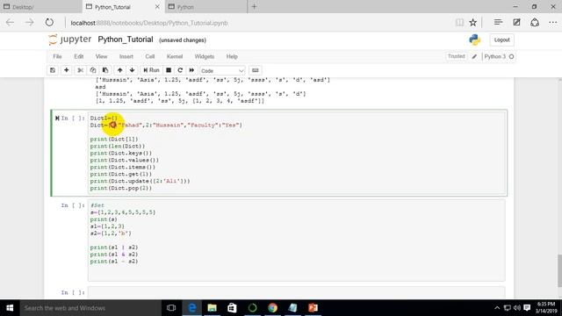
Task: Open the Action Center notifications icon
Action: click(x=527, y=308)
